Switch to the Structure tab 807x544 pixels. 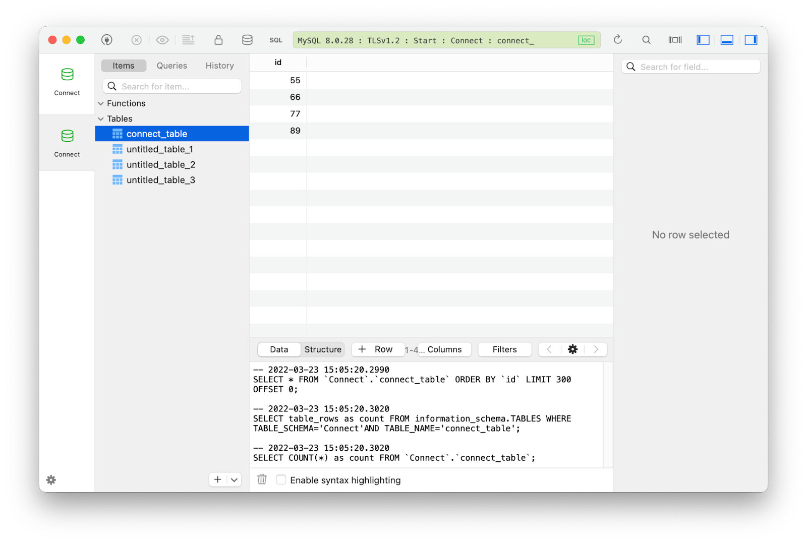[x=322, y=349]
